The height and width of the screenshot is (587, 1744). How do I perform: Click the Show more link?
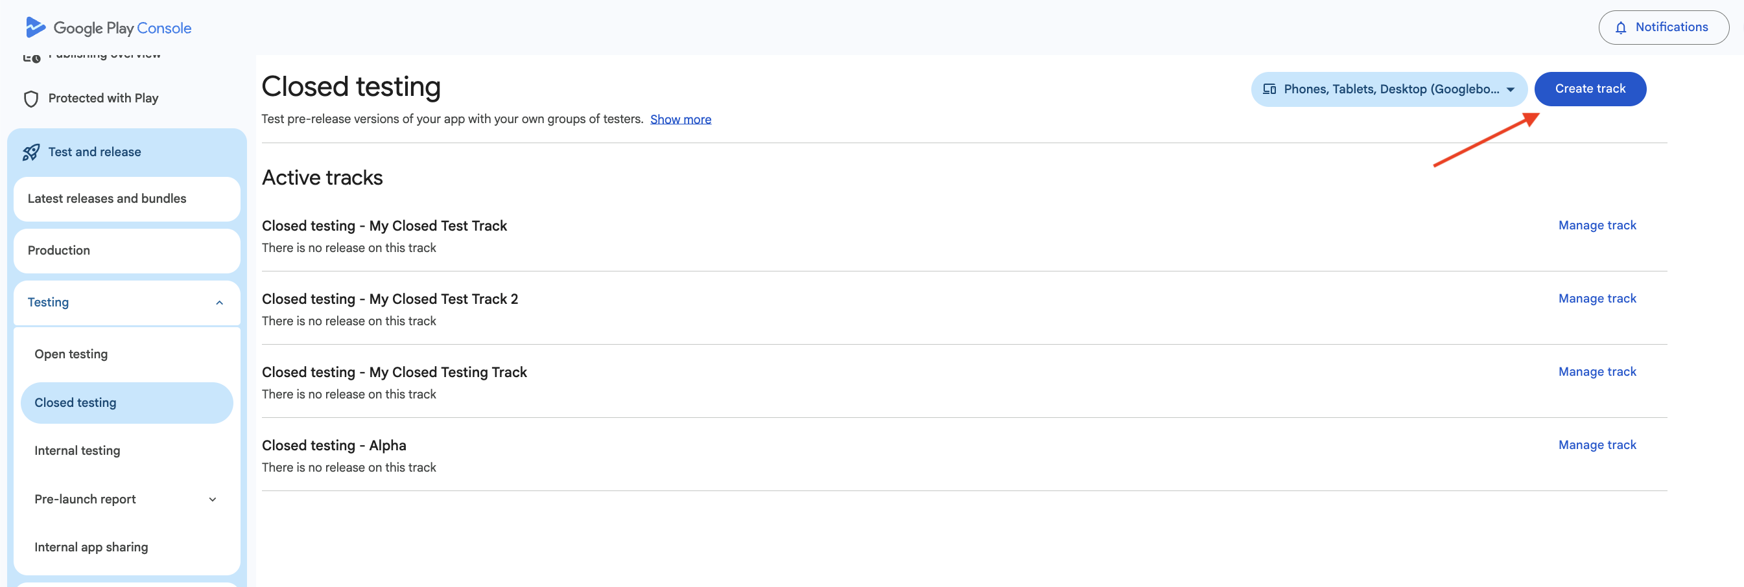tap(680, 120)
